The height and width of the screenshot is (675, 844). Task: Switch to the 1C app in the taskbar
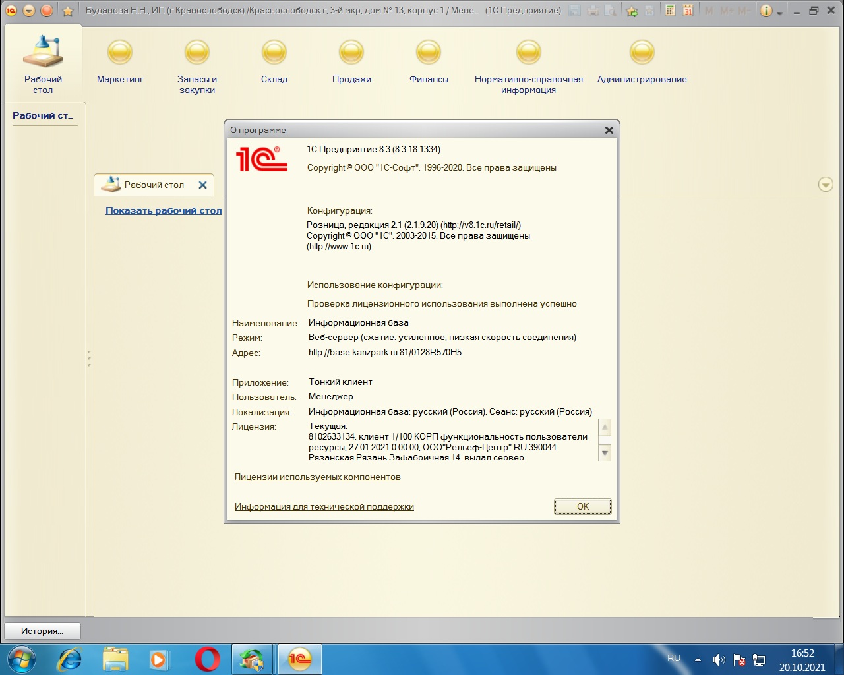(300, 659)
